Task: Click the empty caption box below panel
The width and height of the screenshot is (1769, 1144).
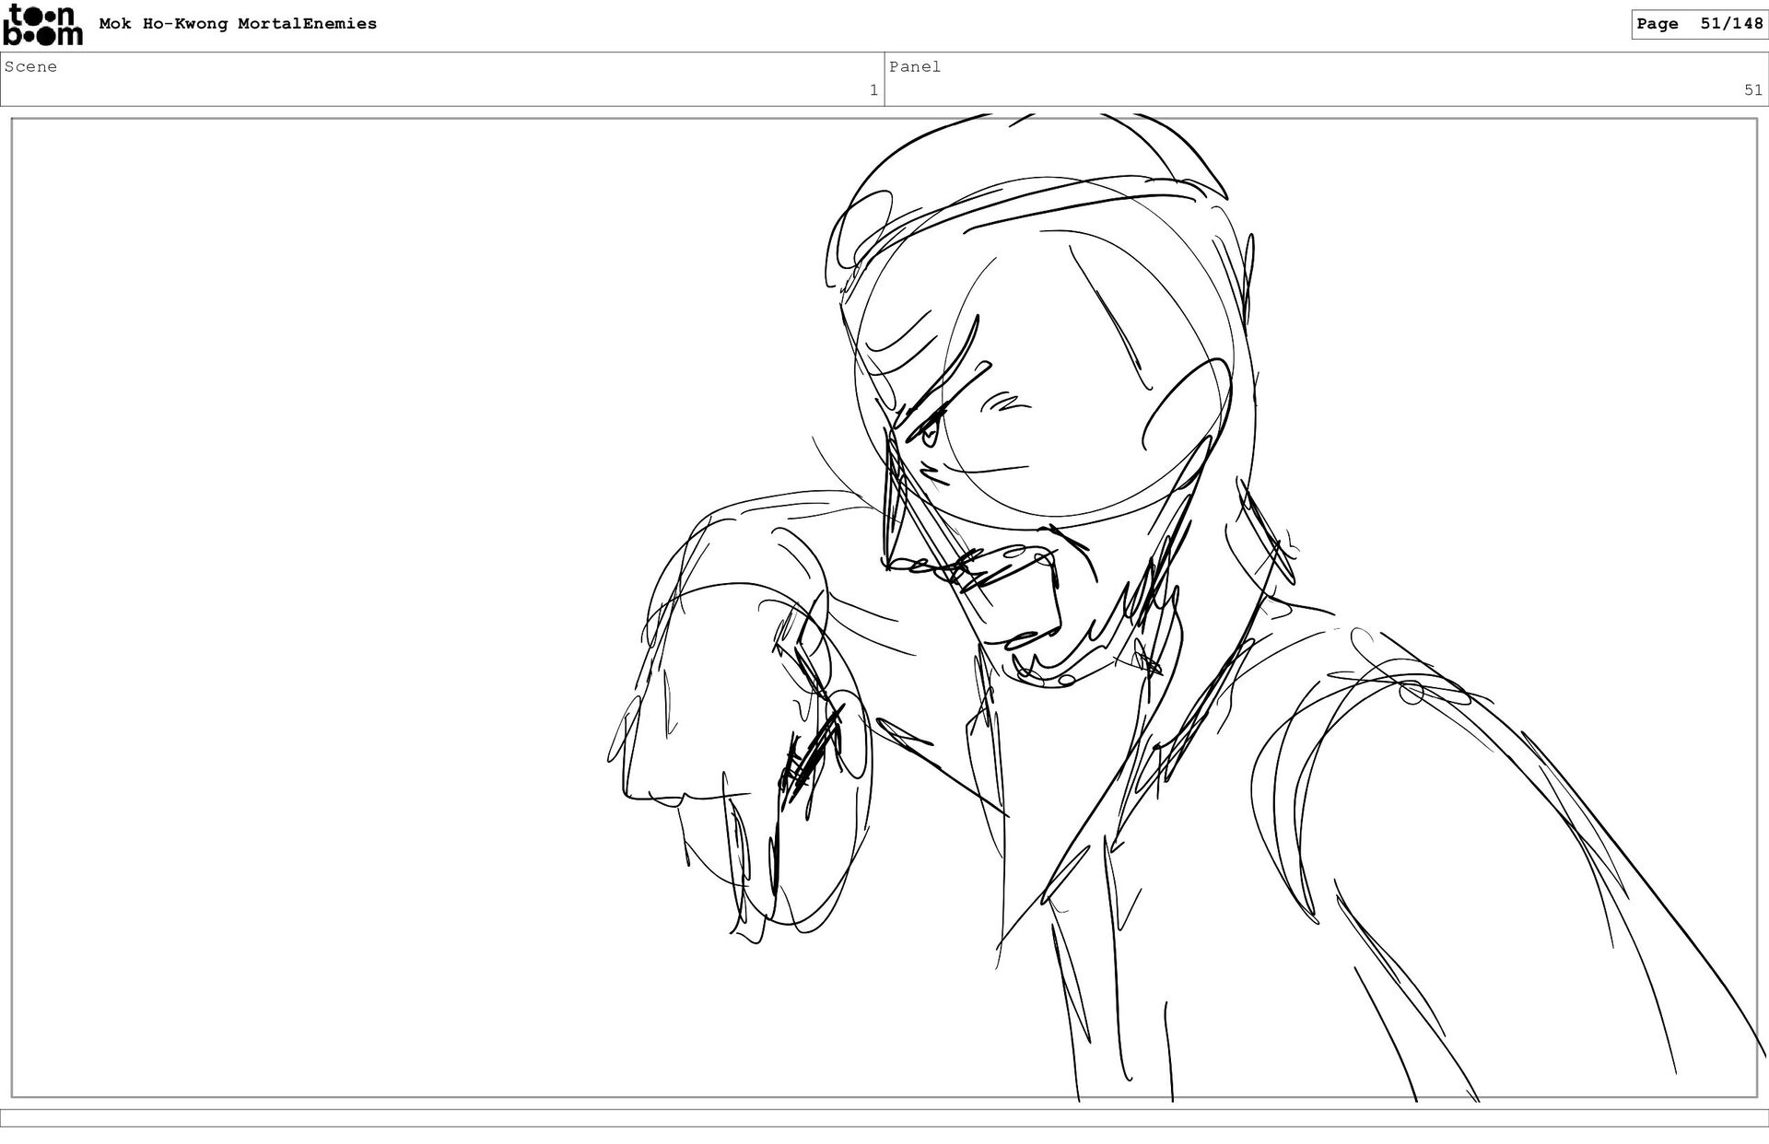Action: (884, 1117)
